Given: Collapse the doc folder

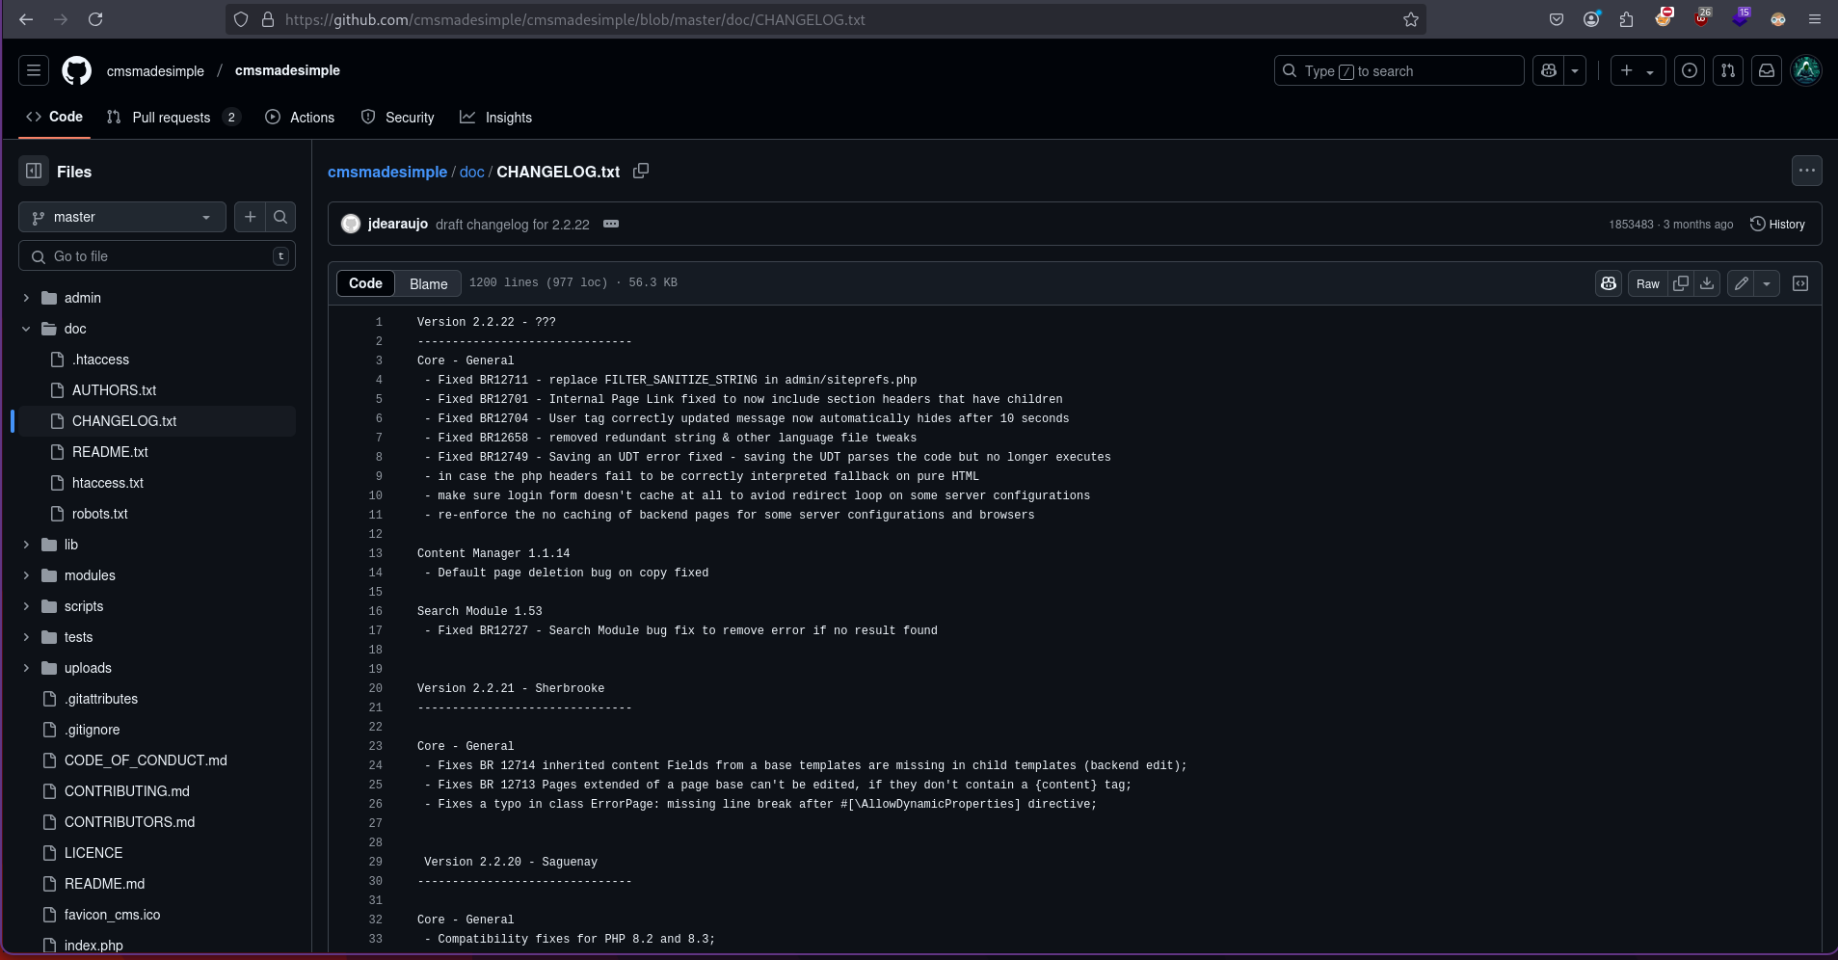Looking at the screenshot, I should [x=26, y=329].
